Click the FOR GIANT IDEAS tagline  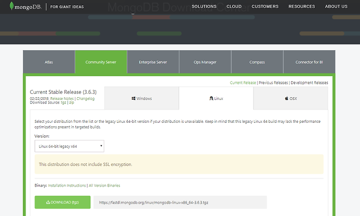click(67, 7)
